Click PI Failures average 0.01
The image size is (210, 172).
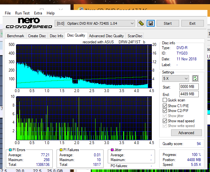(97, 155)
